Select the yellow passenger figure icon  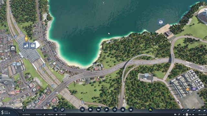[x=26, y=38]
